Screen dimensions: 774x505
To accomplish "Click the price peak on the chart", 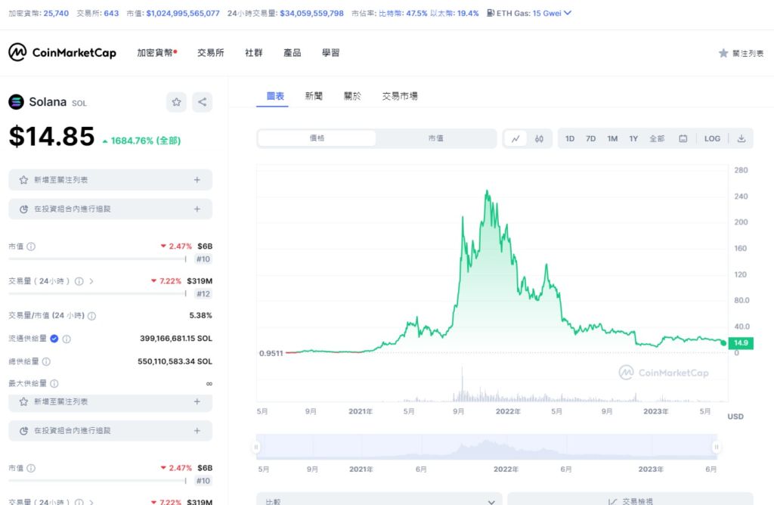I will 487,191.
